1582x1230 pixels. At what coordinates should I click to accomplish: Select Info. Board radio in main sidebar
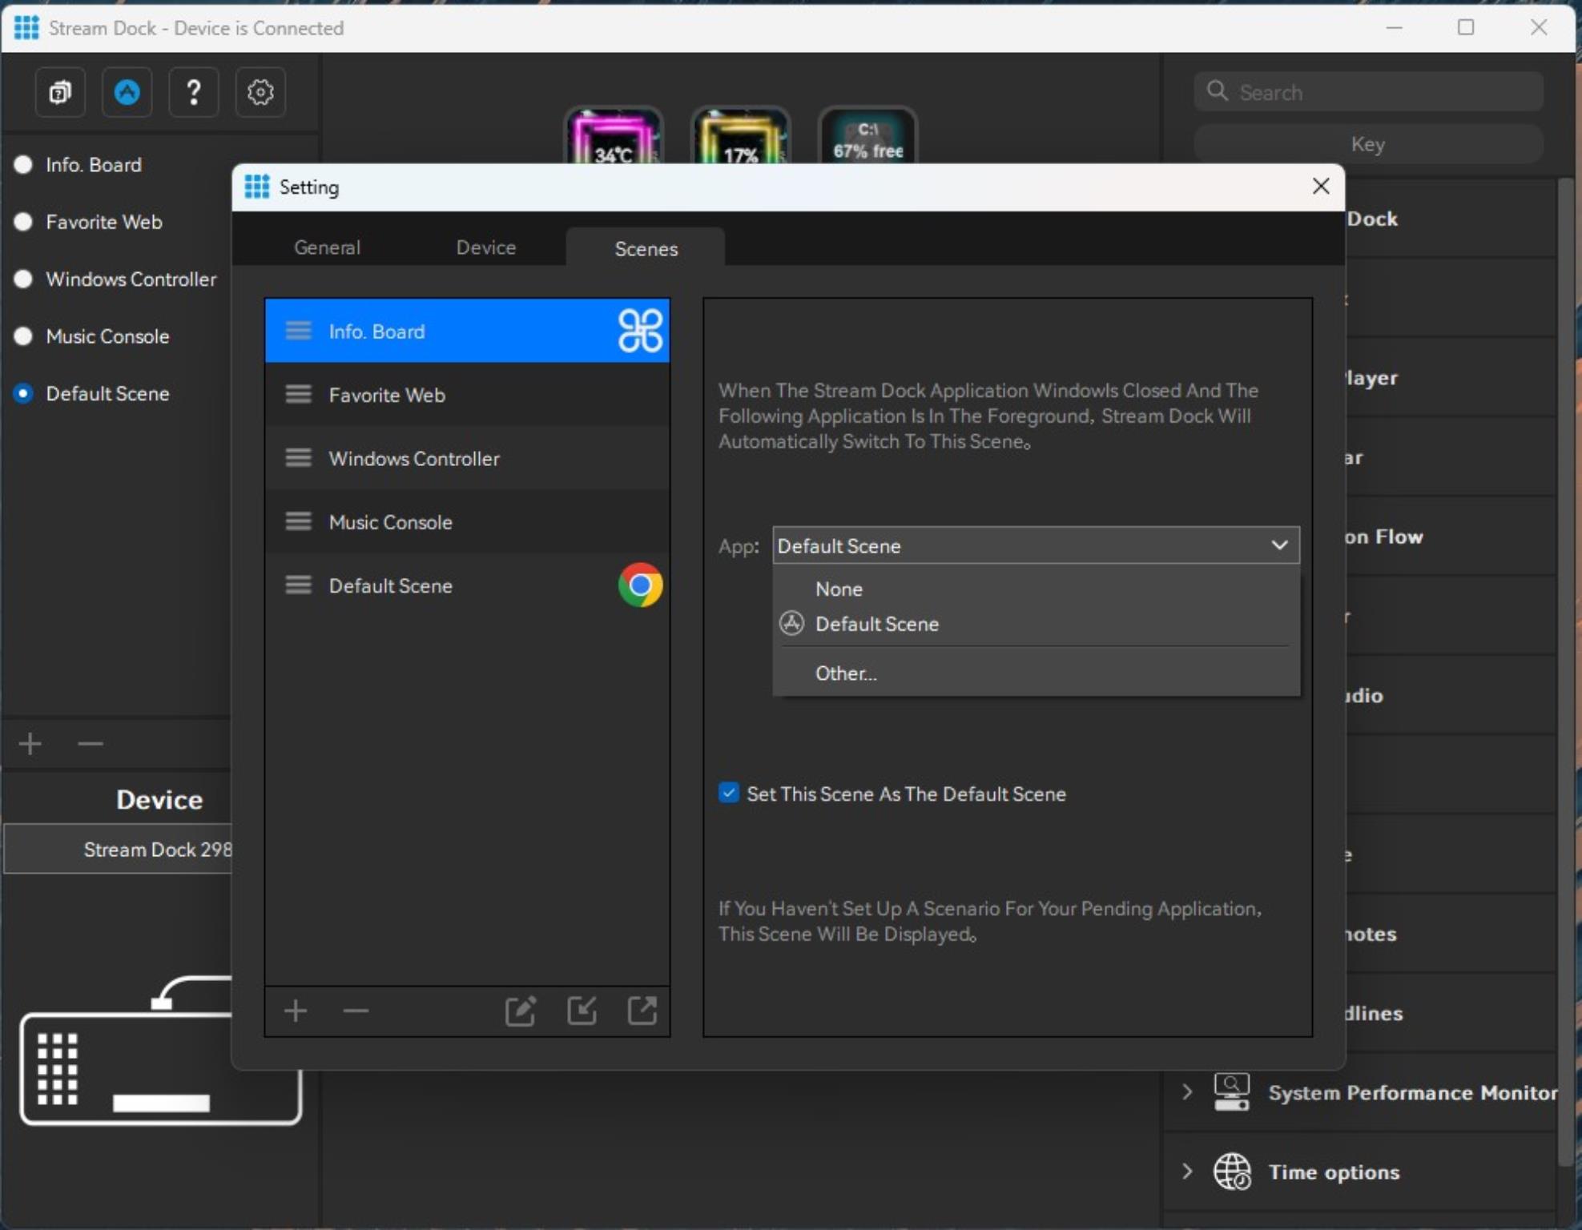tap(23, 164)
